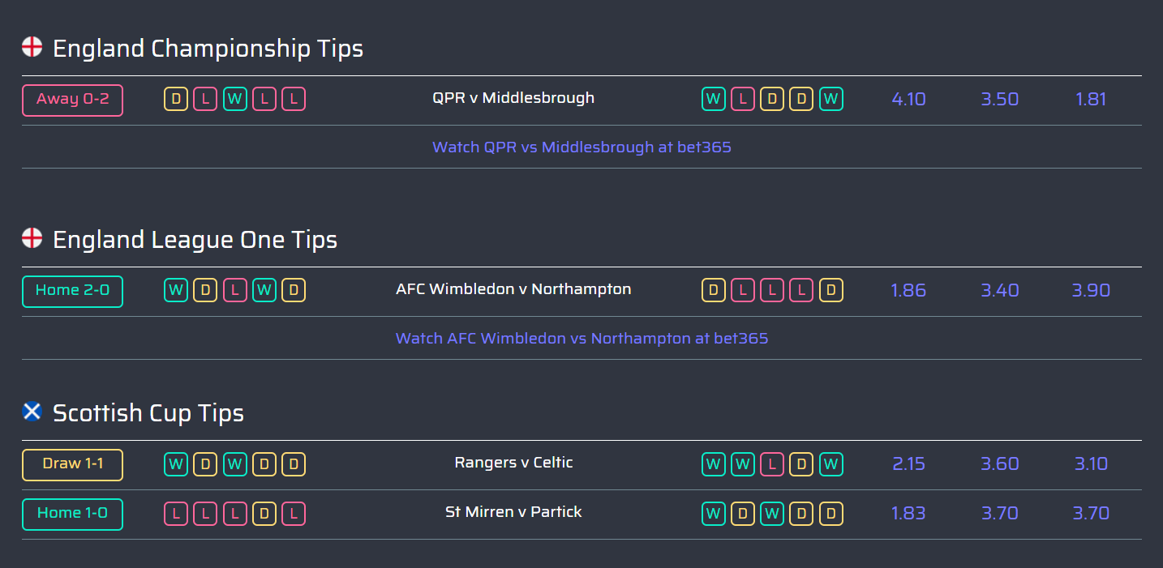The image size is (1163, 568).
Task: Click the Scotland flag beside Scottish Cup Tips
Action: (x=32, y=412)
